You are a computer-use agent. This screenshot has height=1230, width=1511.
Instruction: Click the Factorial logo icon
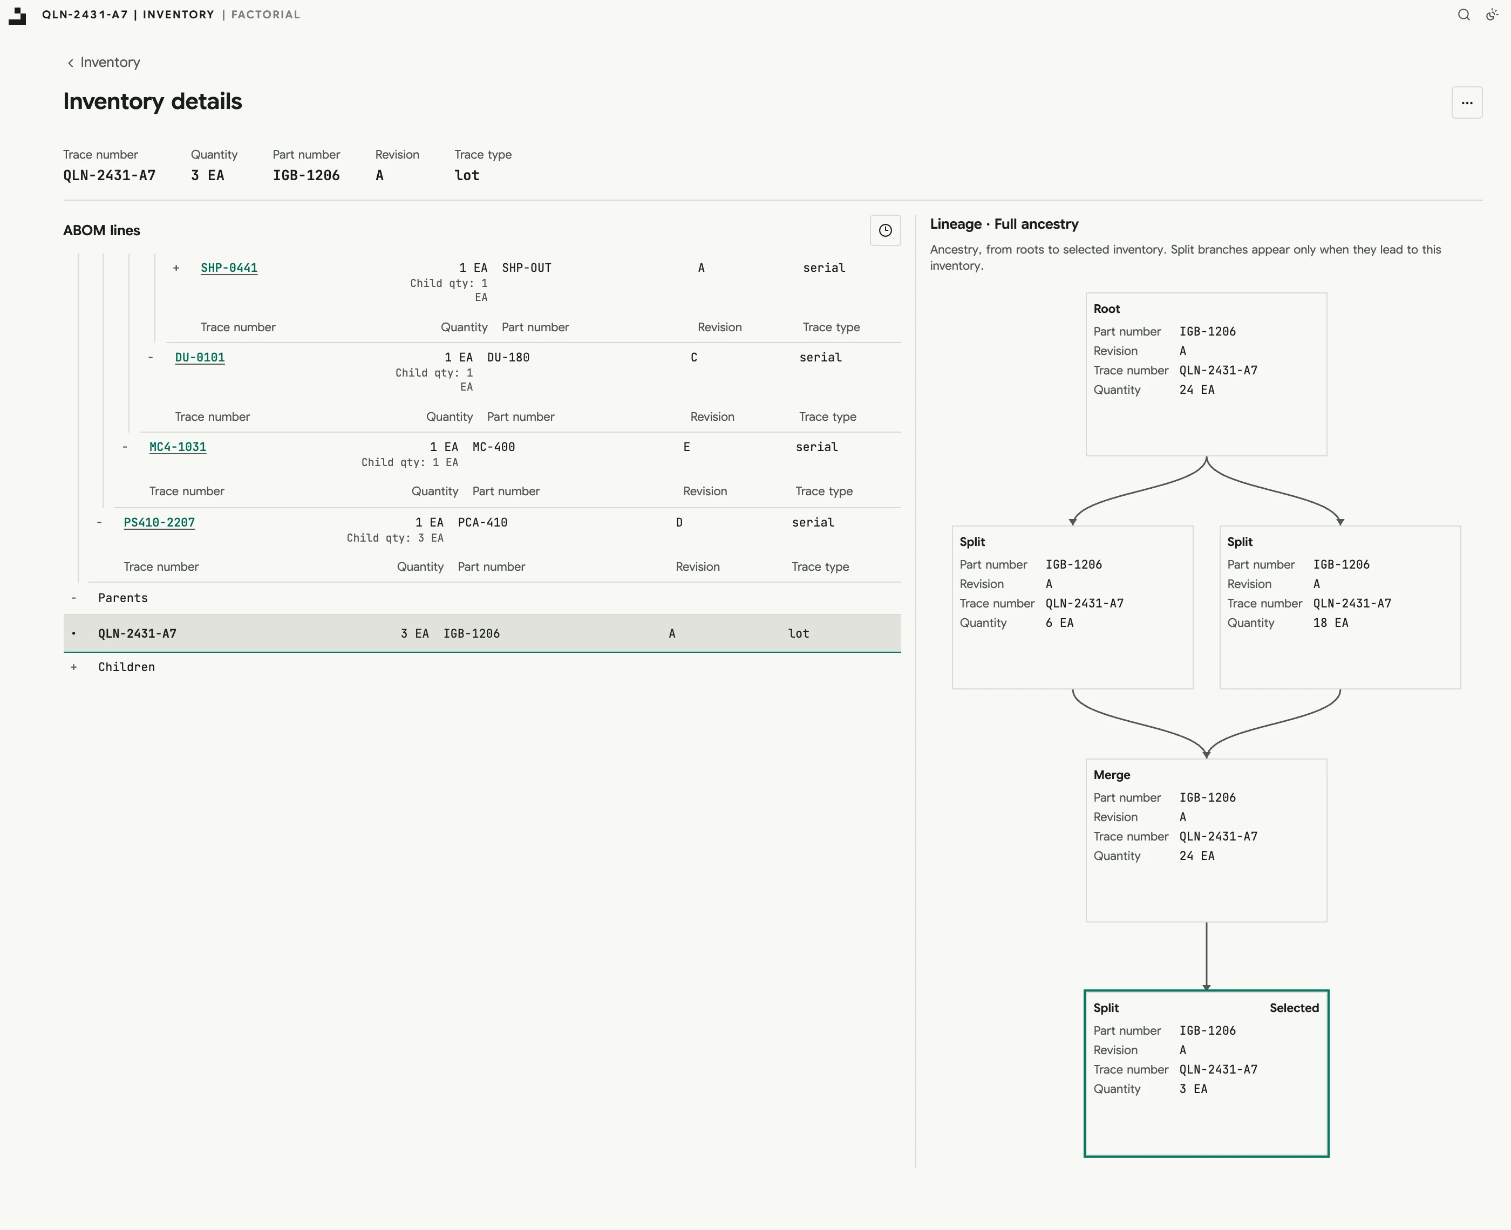pyautogui.click(x=18, y=15)
